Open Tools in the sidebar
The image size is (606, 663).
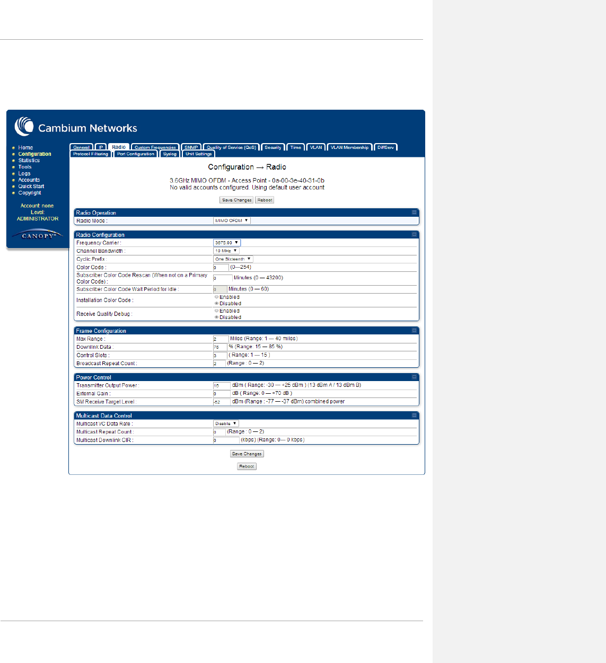(25, 167)
